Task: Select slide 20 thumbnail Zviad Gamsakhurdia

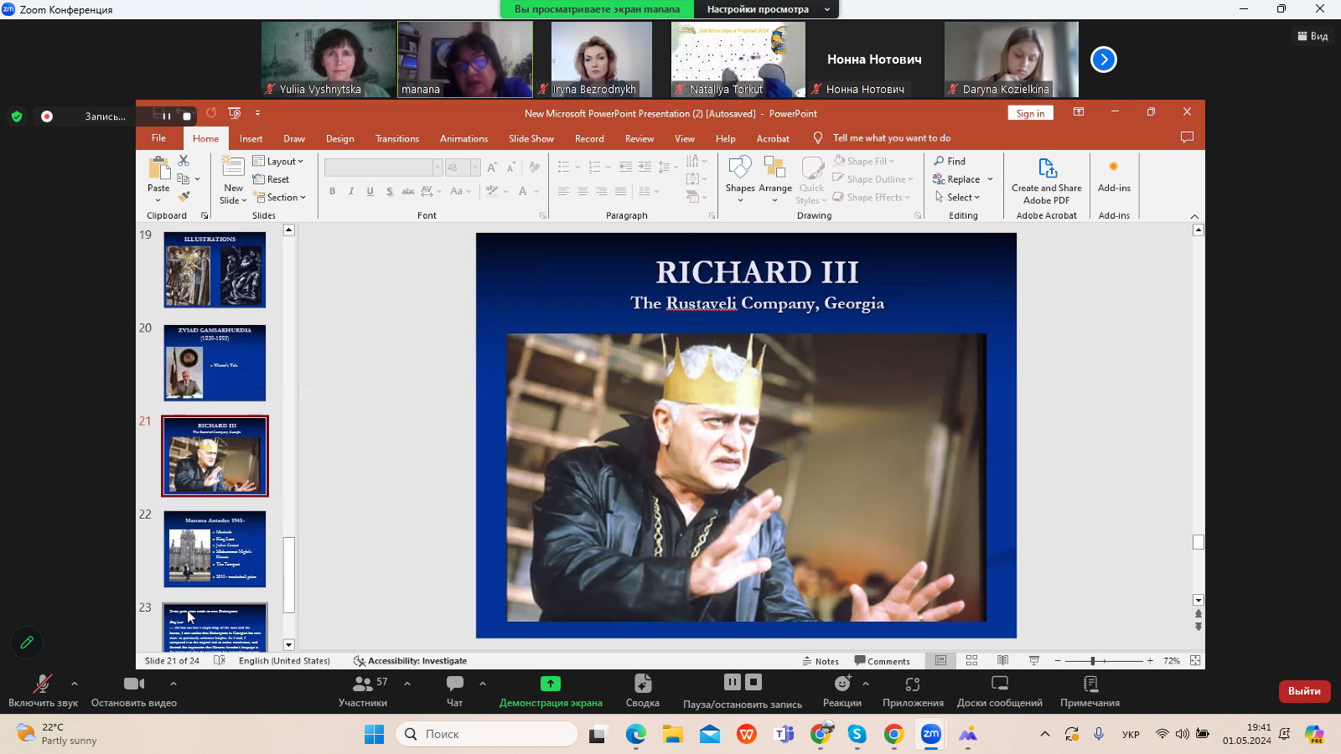Action: click(x=215, y=363)
